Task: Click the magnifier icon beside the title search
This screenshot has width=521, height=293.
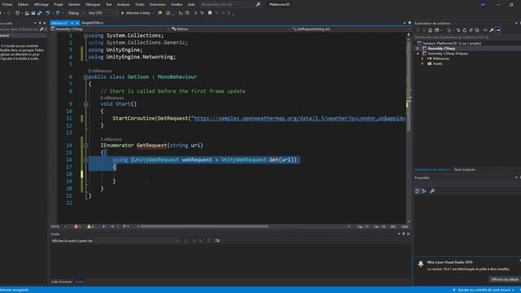Action: 258,4
